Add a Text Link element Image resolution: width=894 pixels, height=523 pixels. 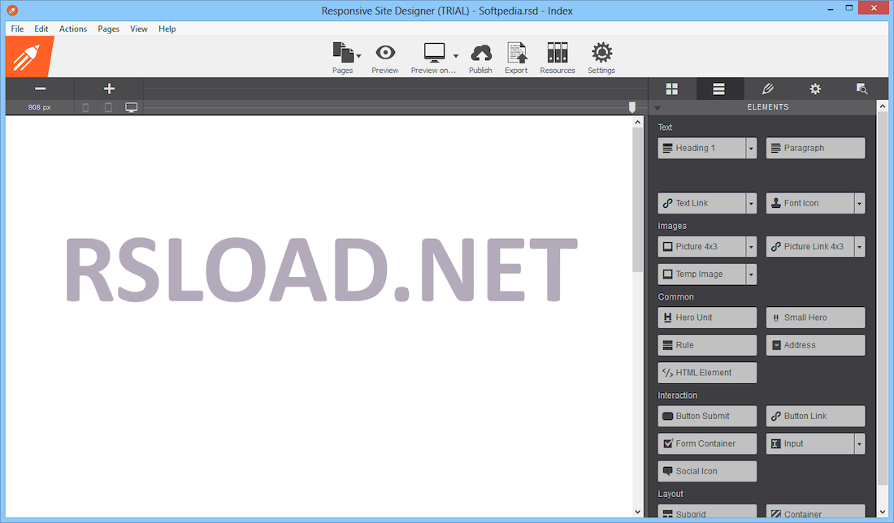click(702, 203)
